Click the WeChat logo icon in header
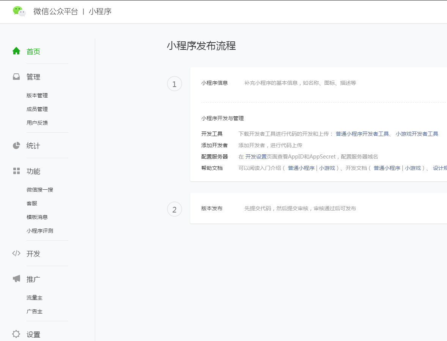 [19, 11]
